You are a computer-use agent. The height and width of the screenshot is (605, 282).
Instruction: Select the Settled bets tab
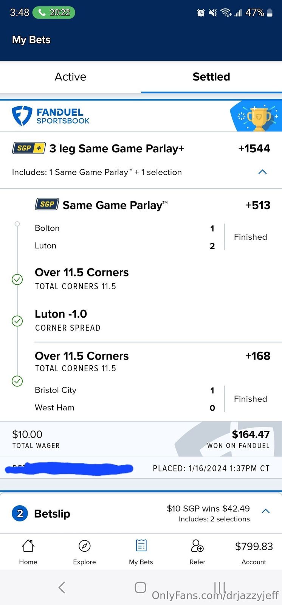point(211,77)
